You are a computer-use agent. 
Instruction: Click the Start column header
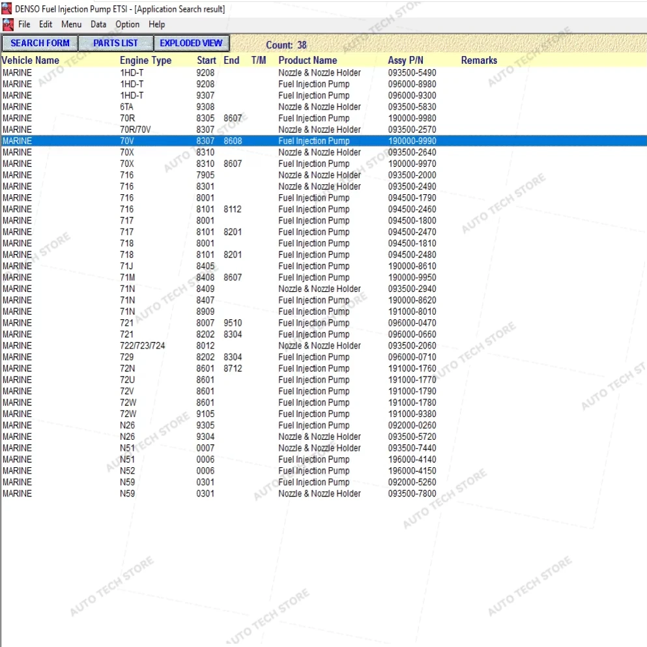207,60
